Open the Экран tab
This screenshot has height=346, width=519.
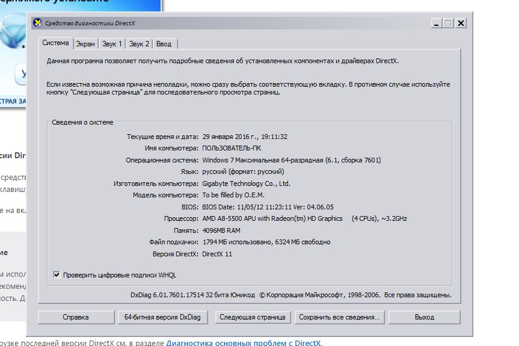pos(85,44)
